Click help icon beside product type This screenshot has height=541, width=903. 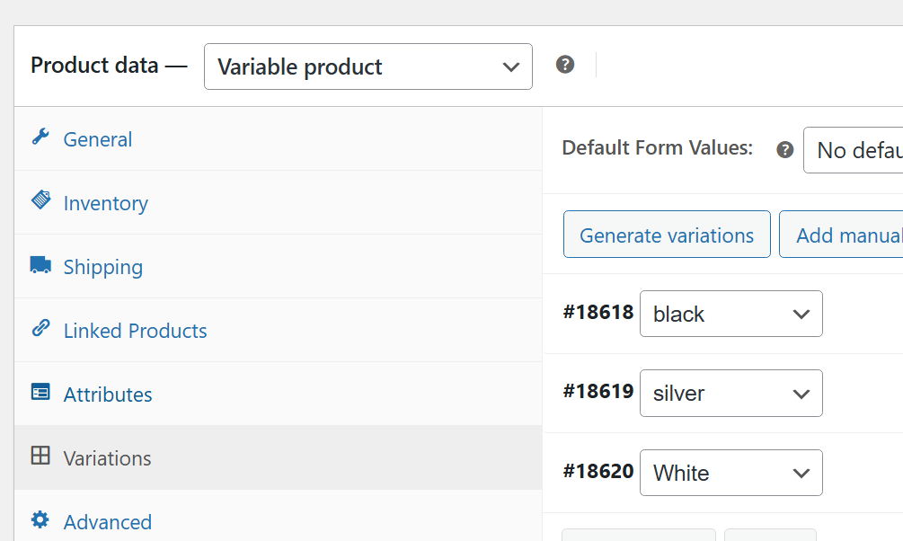tap(565, 65)
